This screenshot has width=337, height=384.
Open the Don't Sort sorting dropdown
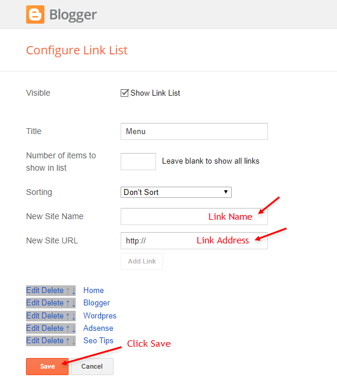point(176,192)
